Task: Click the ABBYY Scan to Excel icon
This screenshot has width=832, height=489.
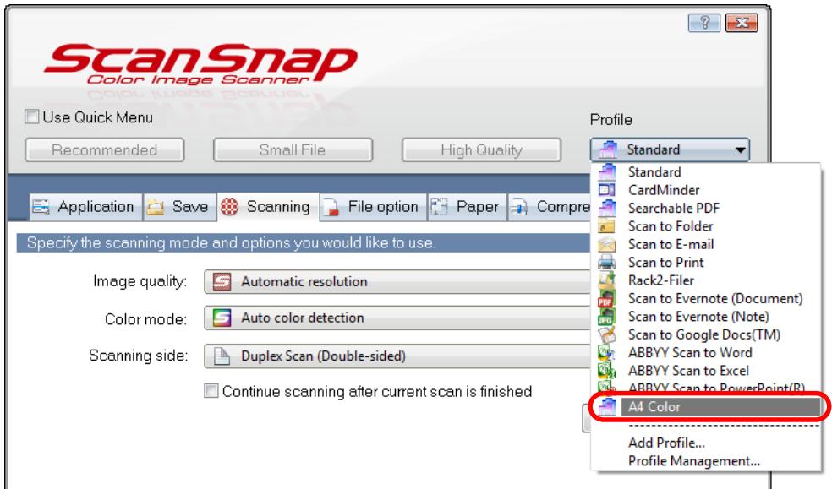Action: tap(607, 370)
